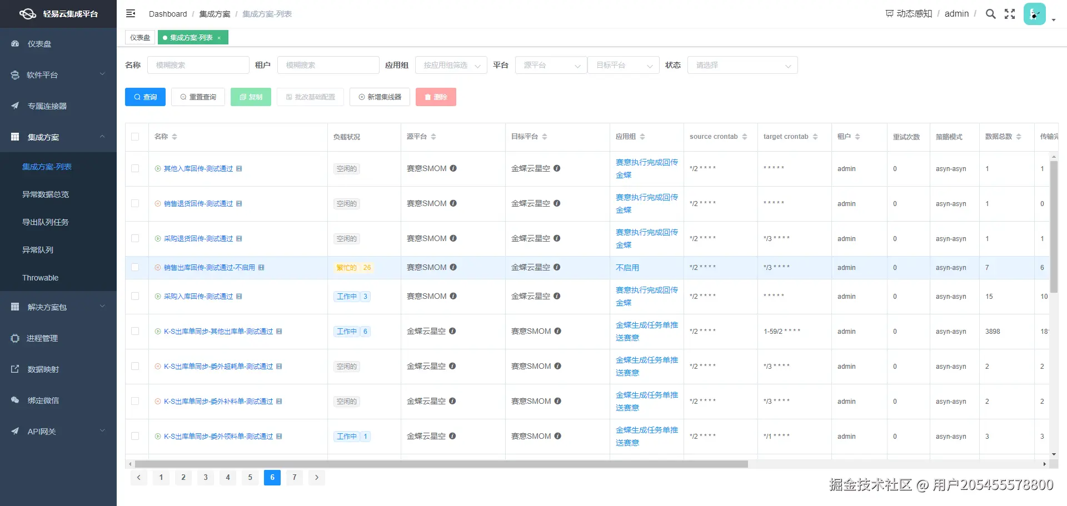Select the 仪表盘 dashboard icon in the sidebar
Viewport: 1067px width, 506px height.
[x=14, y=44]
